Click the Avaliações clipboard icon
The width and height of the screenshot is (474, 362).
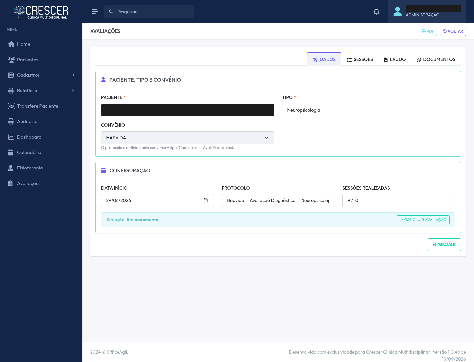click(10, 183)
